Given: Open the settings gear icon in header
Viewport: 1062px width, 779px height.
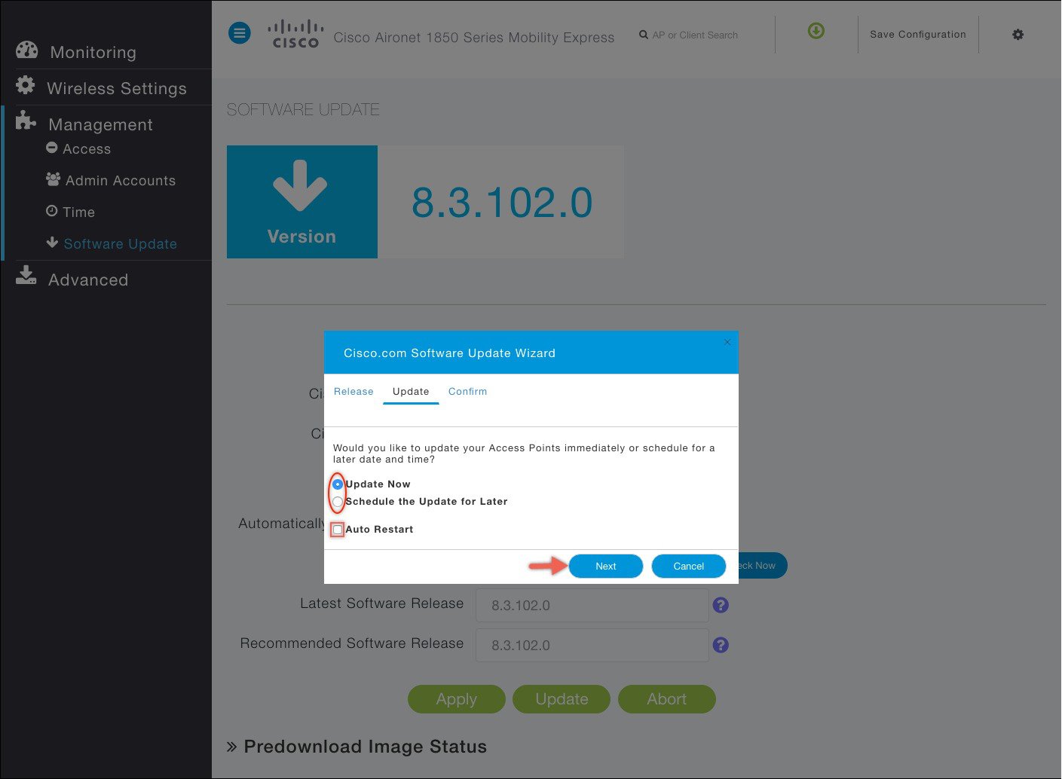Looking at the screenshot, I should click(x=1018, y=35).
